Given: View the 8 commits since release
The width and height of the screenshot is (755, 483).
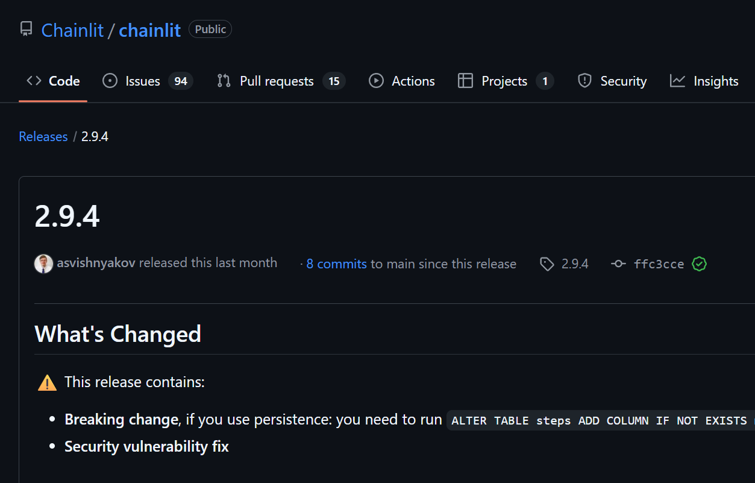Looking at the screenshot, I should [x=336, y=264].
